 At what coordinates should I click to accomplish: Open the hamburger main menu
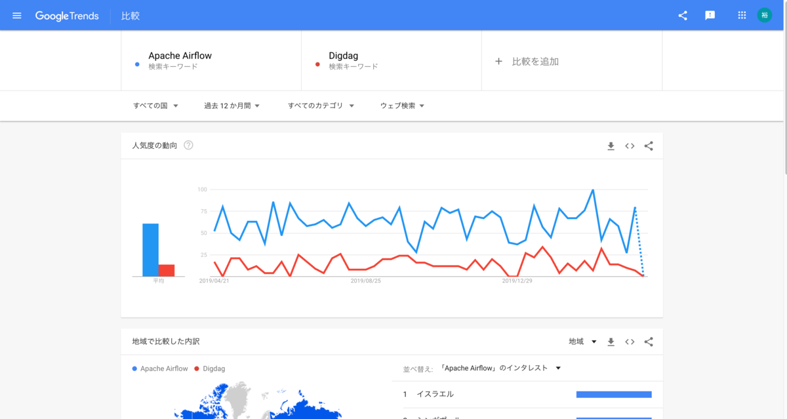(x=17, y=15)
